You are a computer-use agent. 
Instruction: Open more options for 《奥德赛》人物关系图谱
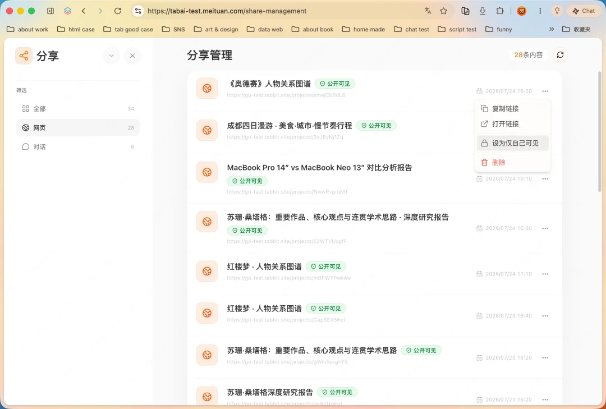point(545,91)
